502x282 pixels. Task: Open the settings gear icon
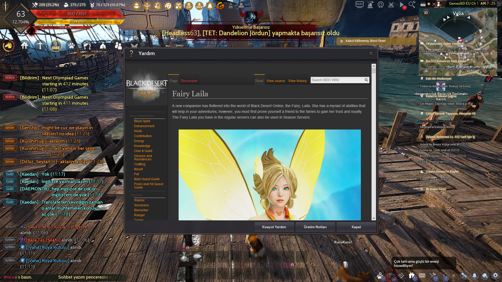pyautogui.click(x=495, y=275)
